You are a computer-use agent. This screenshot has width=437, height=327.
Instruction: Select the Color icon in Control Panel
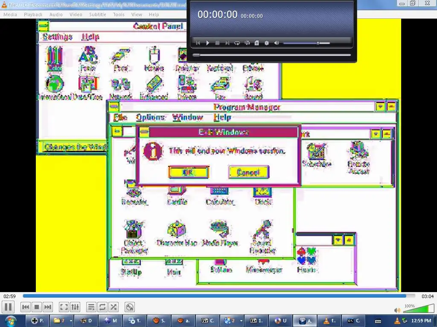point(55,59)
